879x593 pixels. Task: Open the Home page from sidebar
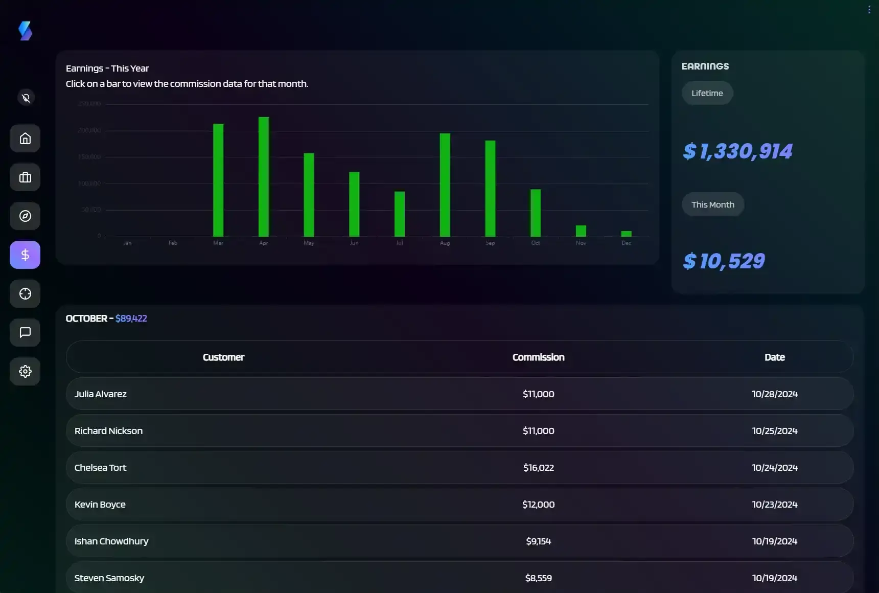click(25, 139)
